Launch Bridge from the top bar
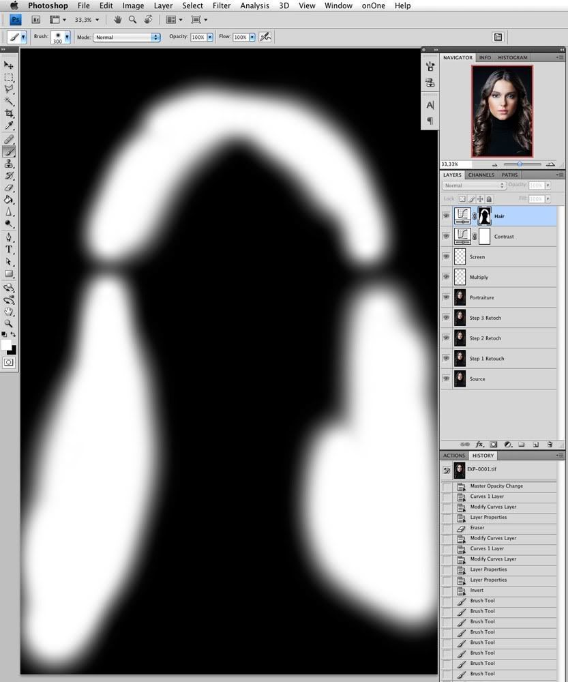 tap(36, 20)
